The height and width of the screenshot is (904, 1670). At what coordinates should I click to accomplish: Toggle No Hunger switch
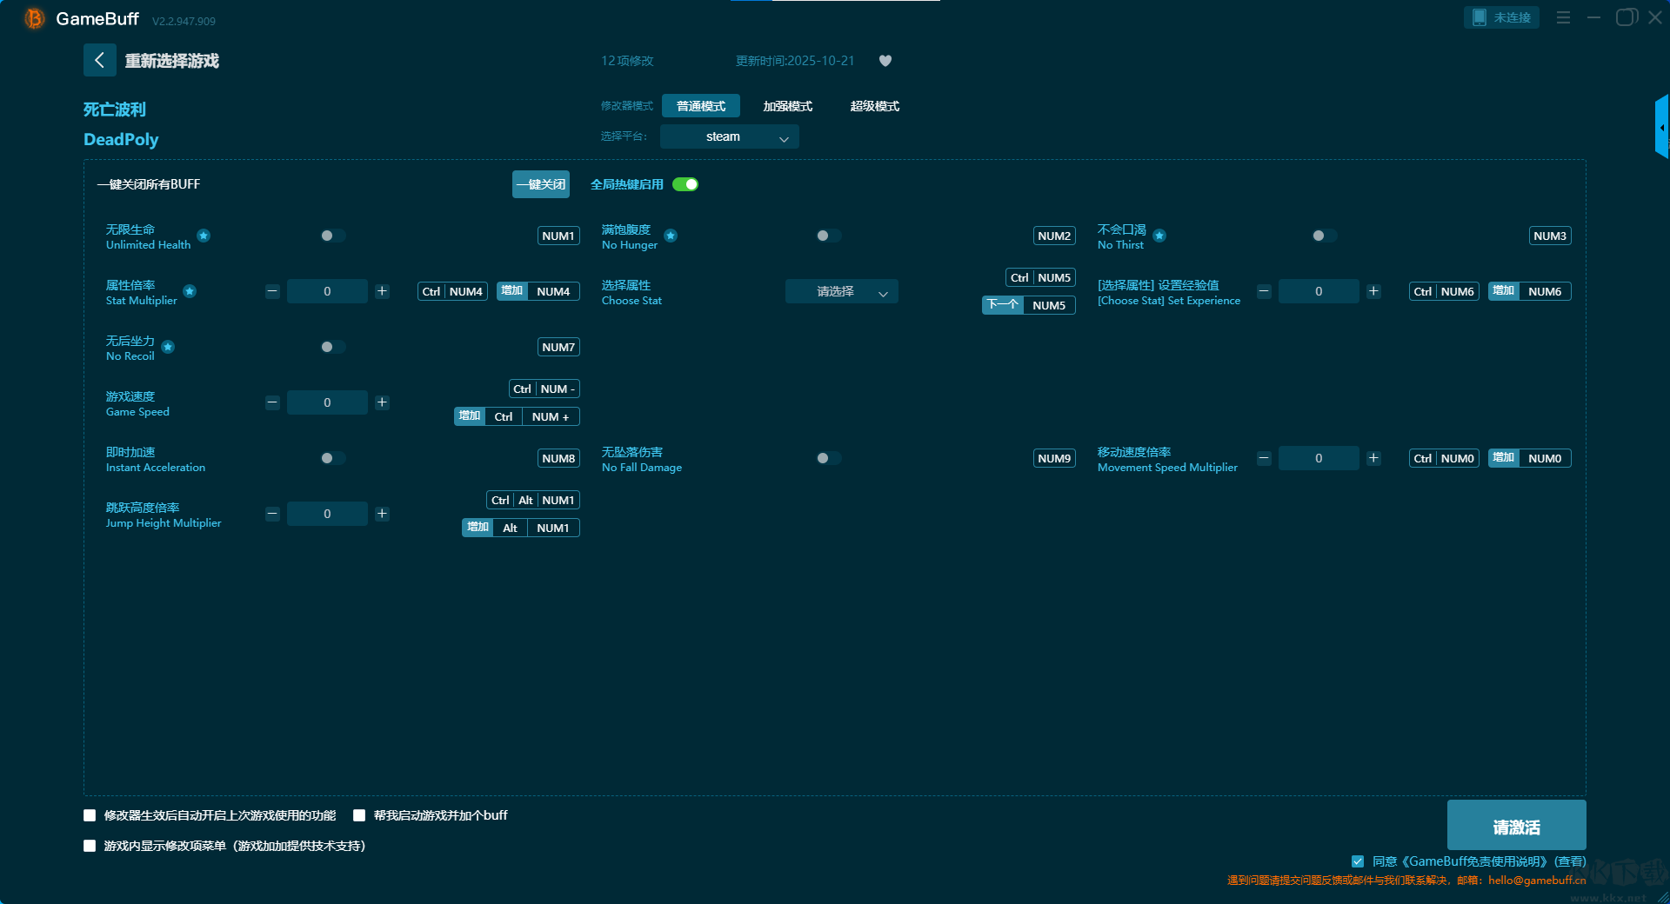pos(829,236)
